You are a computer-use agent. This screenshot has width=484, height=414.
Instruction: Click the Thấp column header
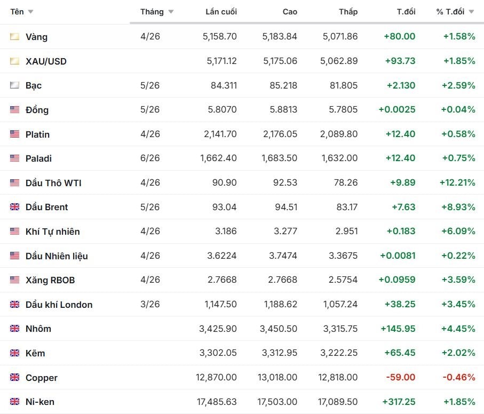(x=348, y=12)
